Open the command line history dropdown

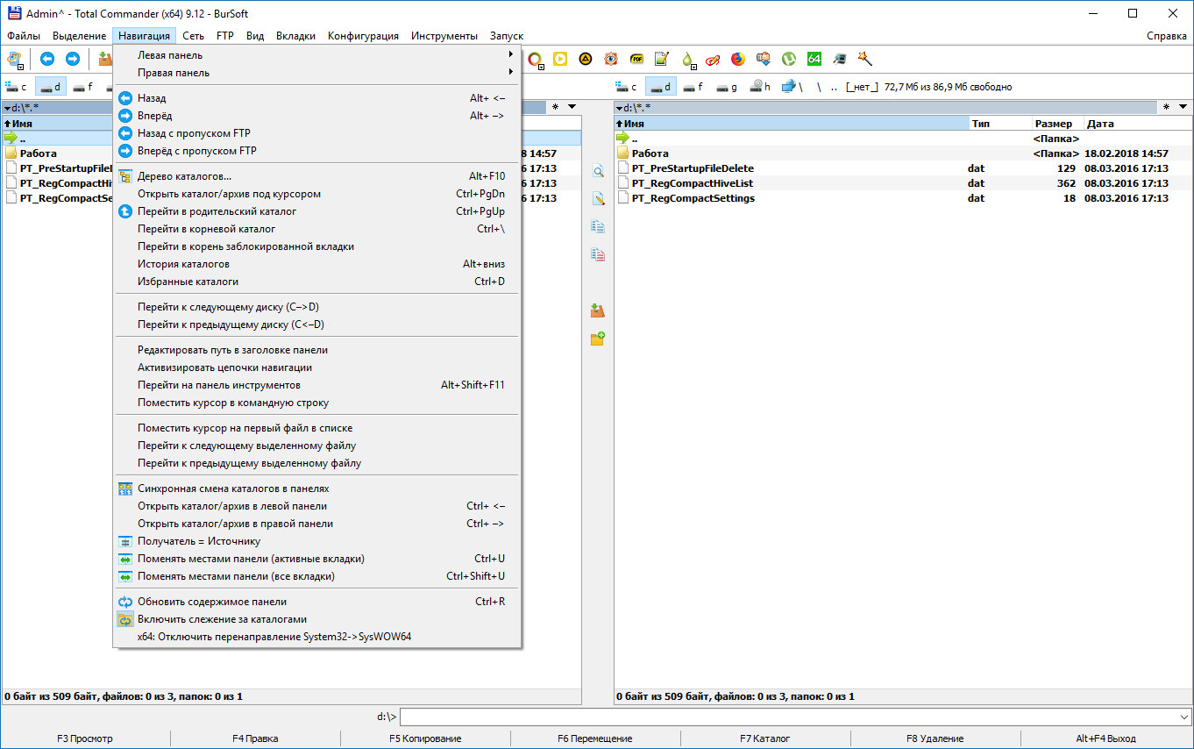tap(1184, 717)
